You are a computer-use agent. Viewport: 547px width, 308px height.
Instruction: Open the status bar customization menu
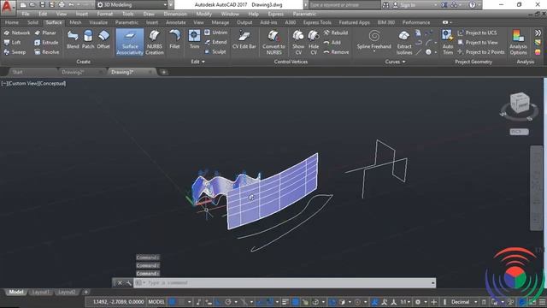(543, 302)
